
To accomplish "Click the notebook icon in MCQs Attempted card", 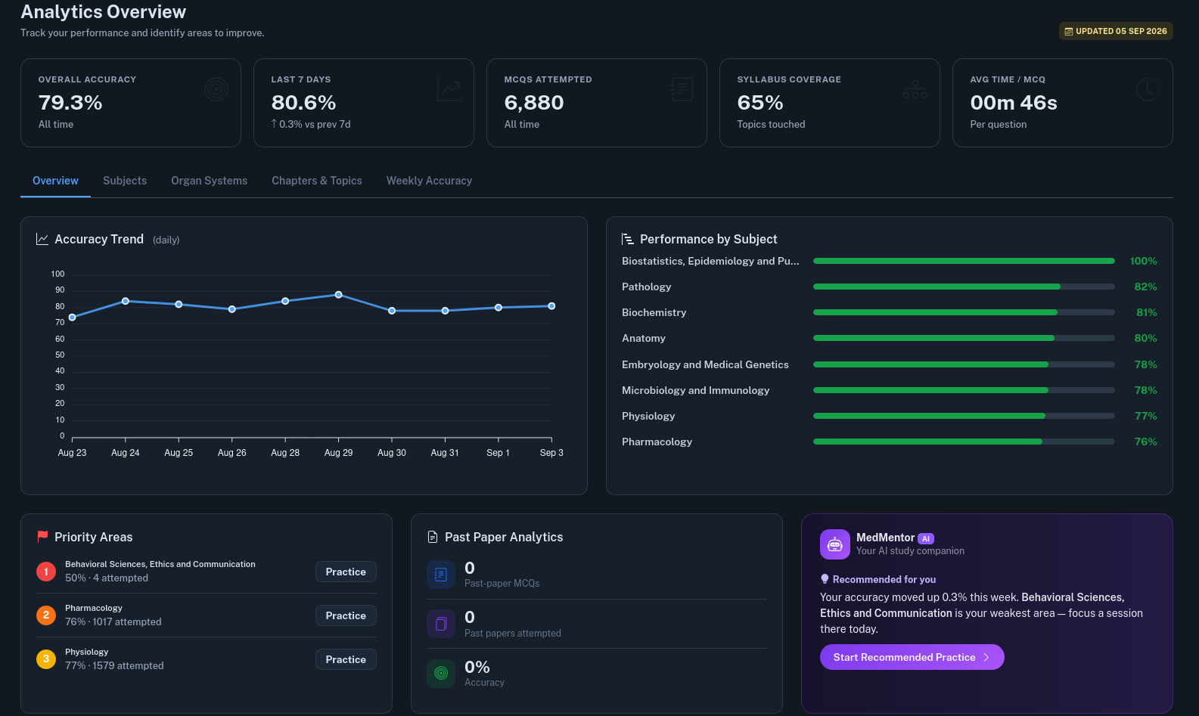I will pyautogui.click(x=682, y=89).
